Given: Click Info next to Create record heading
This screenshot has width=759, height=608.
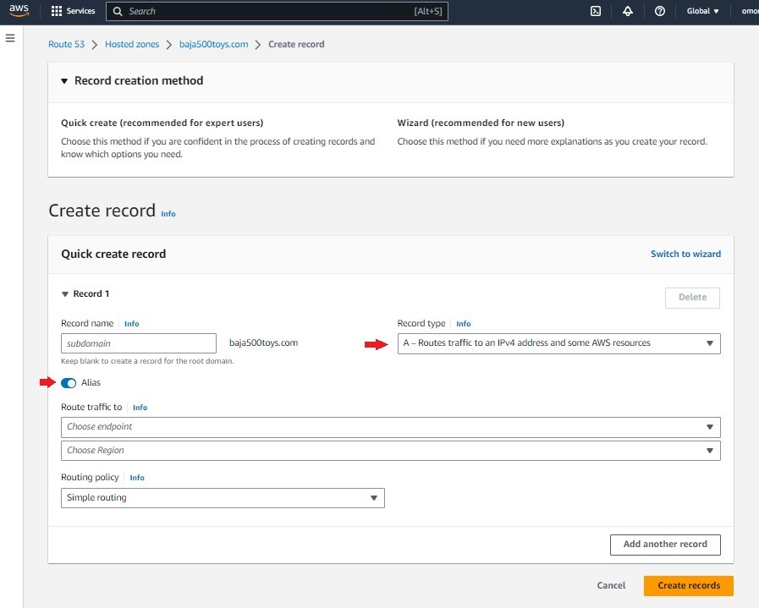Looking at the screenshot, I should 168,214.
